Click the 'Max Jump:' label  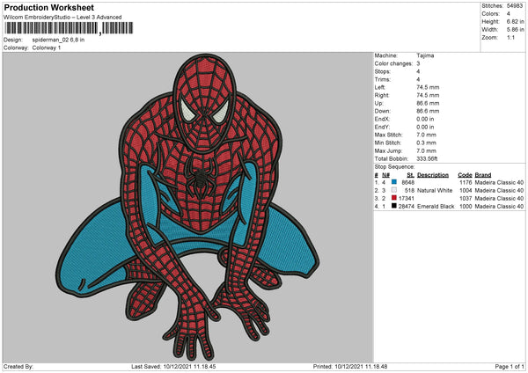point(388,150)
